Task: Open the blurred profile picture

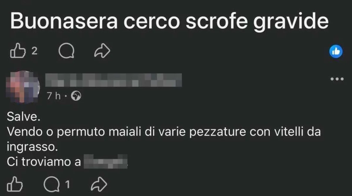Action: click(x=23, y=87)
